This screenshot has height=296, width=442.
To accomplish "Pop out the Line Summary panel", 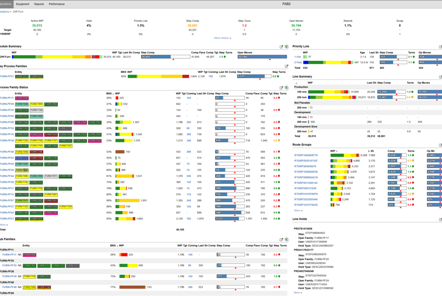I will (x=440, y=77).
